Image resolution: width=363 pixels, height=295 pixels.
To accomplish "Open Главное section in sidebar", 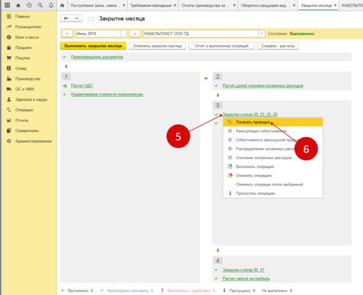I will (x=22, y=16).
